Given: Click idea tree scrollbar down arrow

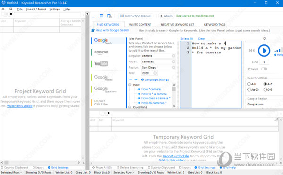Looking at the screenshot, I should tap(174, 106).
